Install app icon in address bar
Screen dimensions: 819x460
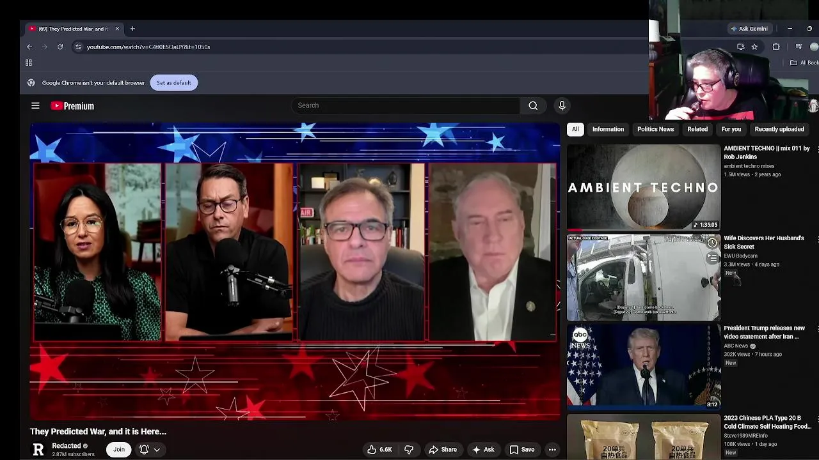click(740, 47)
